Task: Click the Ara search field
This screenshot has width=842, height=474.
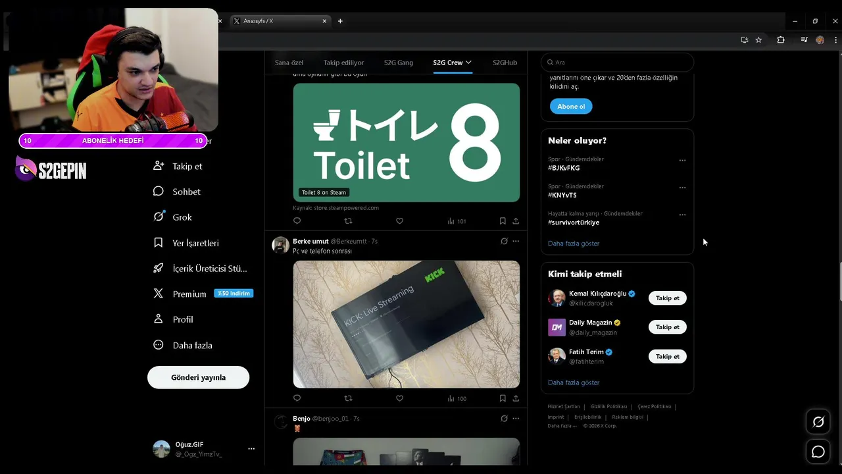Action: tap(617, 63)
